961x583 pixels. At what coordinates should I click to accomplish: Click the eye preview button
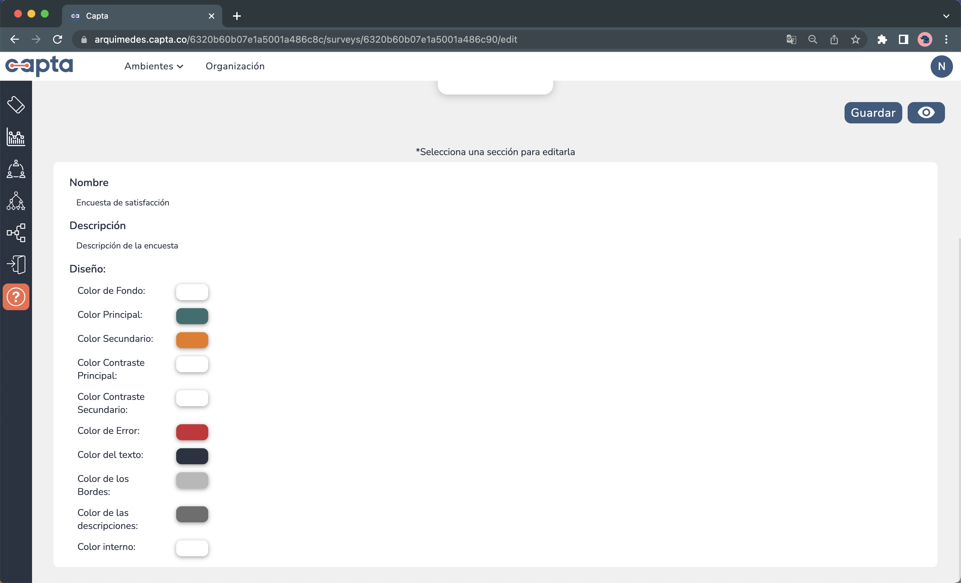926,113
